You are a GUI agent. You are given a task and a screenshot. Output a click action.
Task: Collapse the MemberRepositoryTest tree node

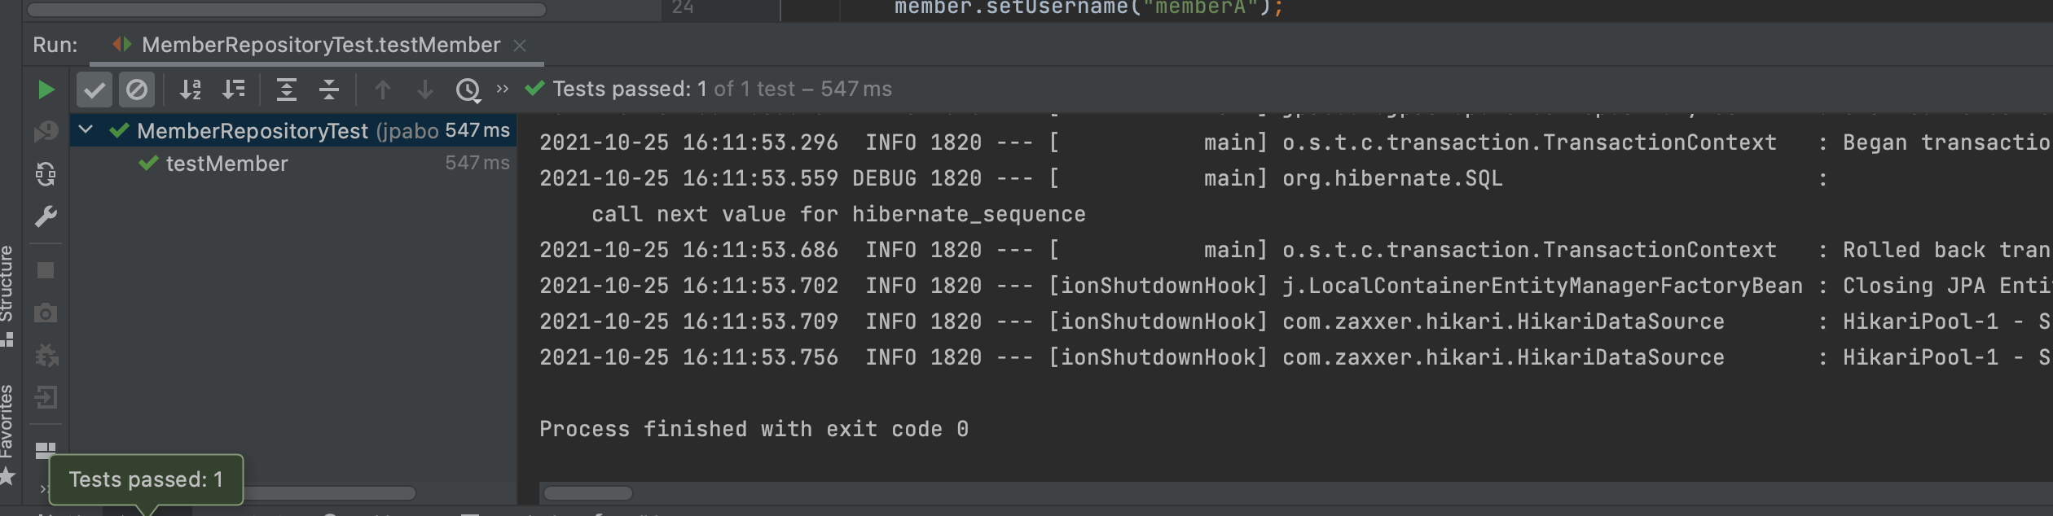tap(86, 130)
